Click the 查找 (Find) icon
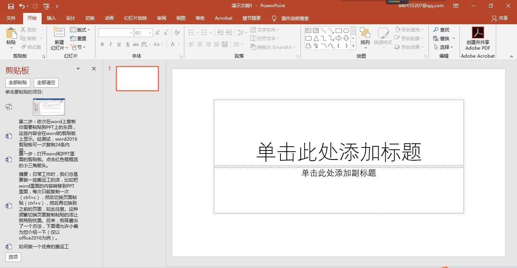This screenshot has width=517, height=268. [436, 30]
